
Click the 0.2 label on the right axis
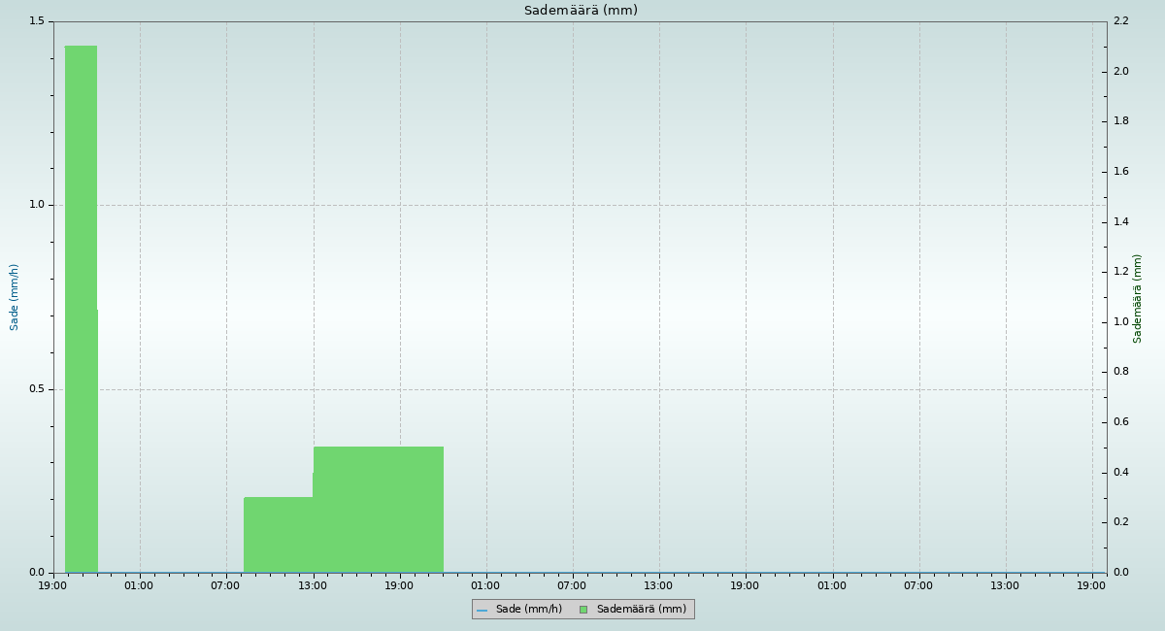pos(1120,522)
